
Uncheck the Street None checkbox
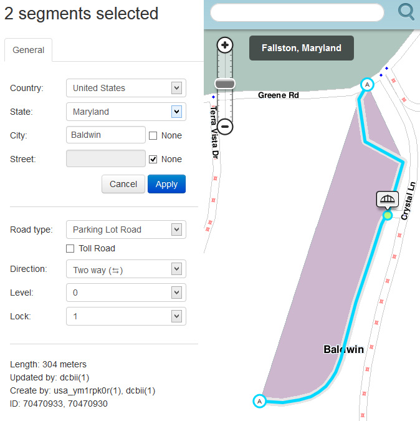click(153, 159)
